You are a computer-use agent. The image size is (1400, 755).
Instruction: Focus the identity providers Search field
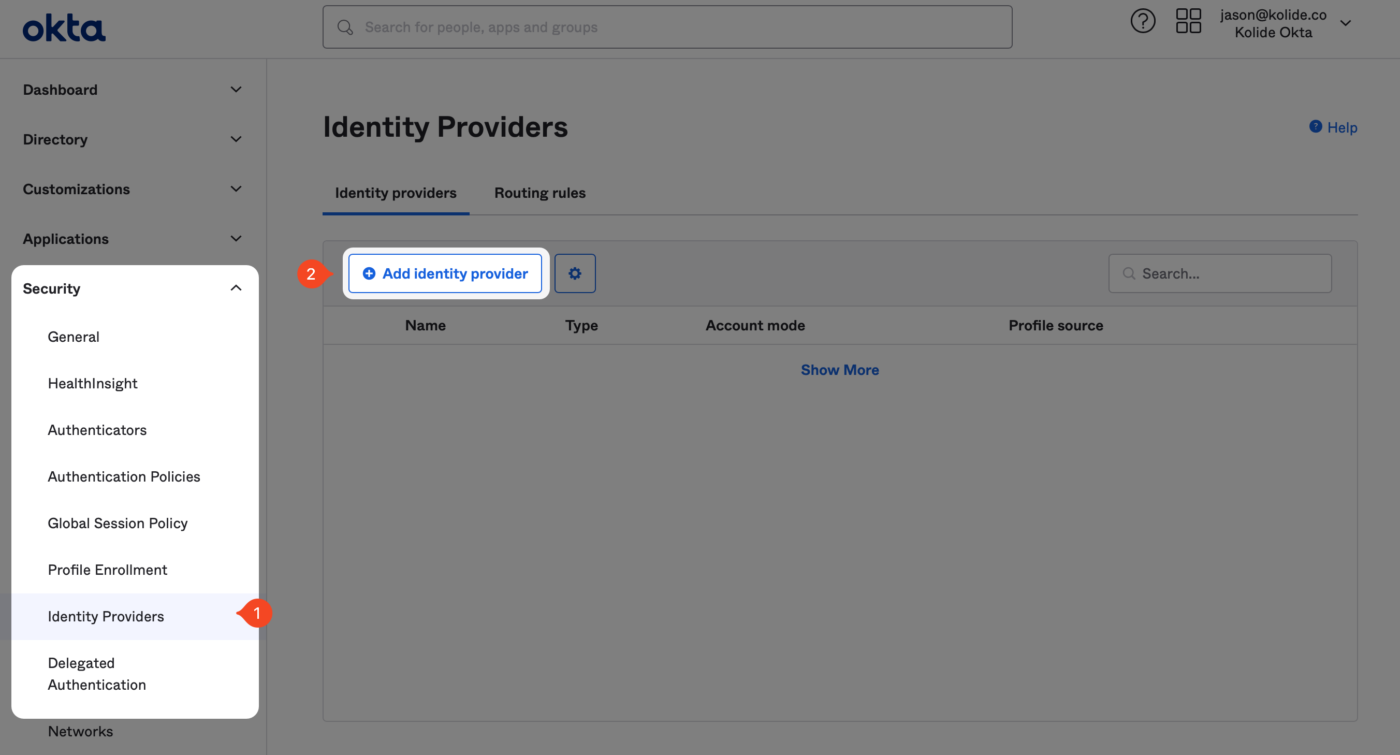(1220, 273)
